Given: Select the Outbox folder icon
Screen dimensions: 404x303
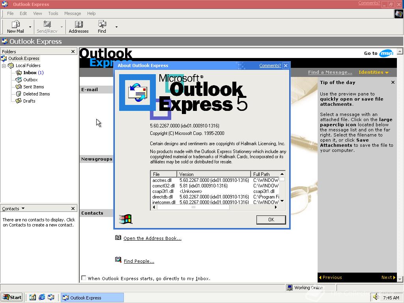Looking at the screenshot, I should (19, 80).
